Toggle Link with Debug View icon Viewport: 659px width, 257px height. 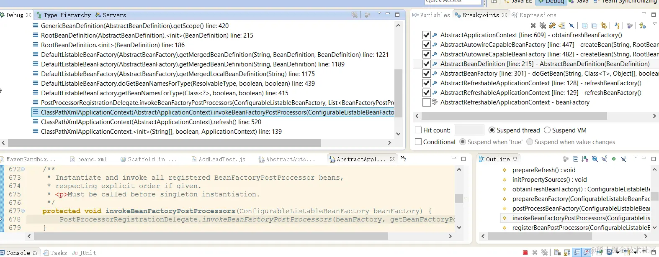coord(604,25)
